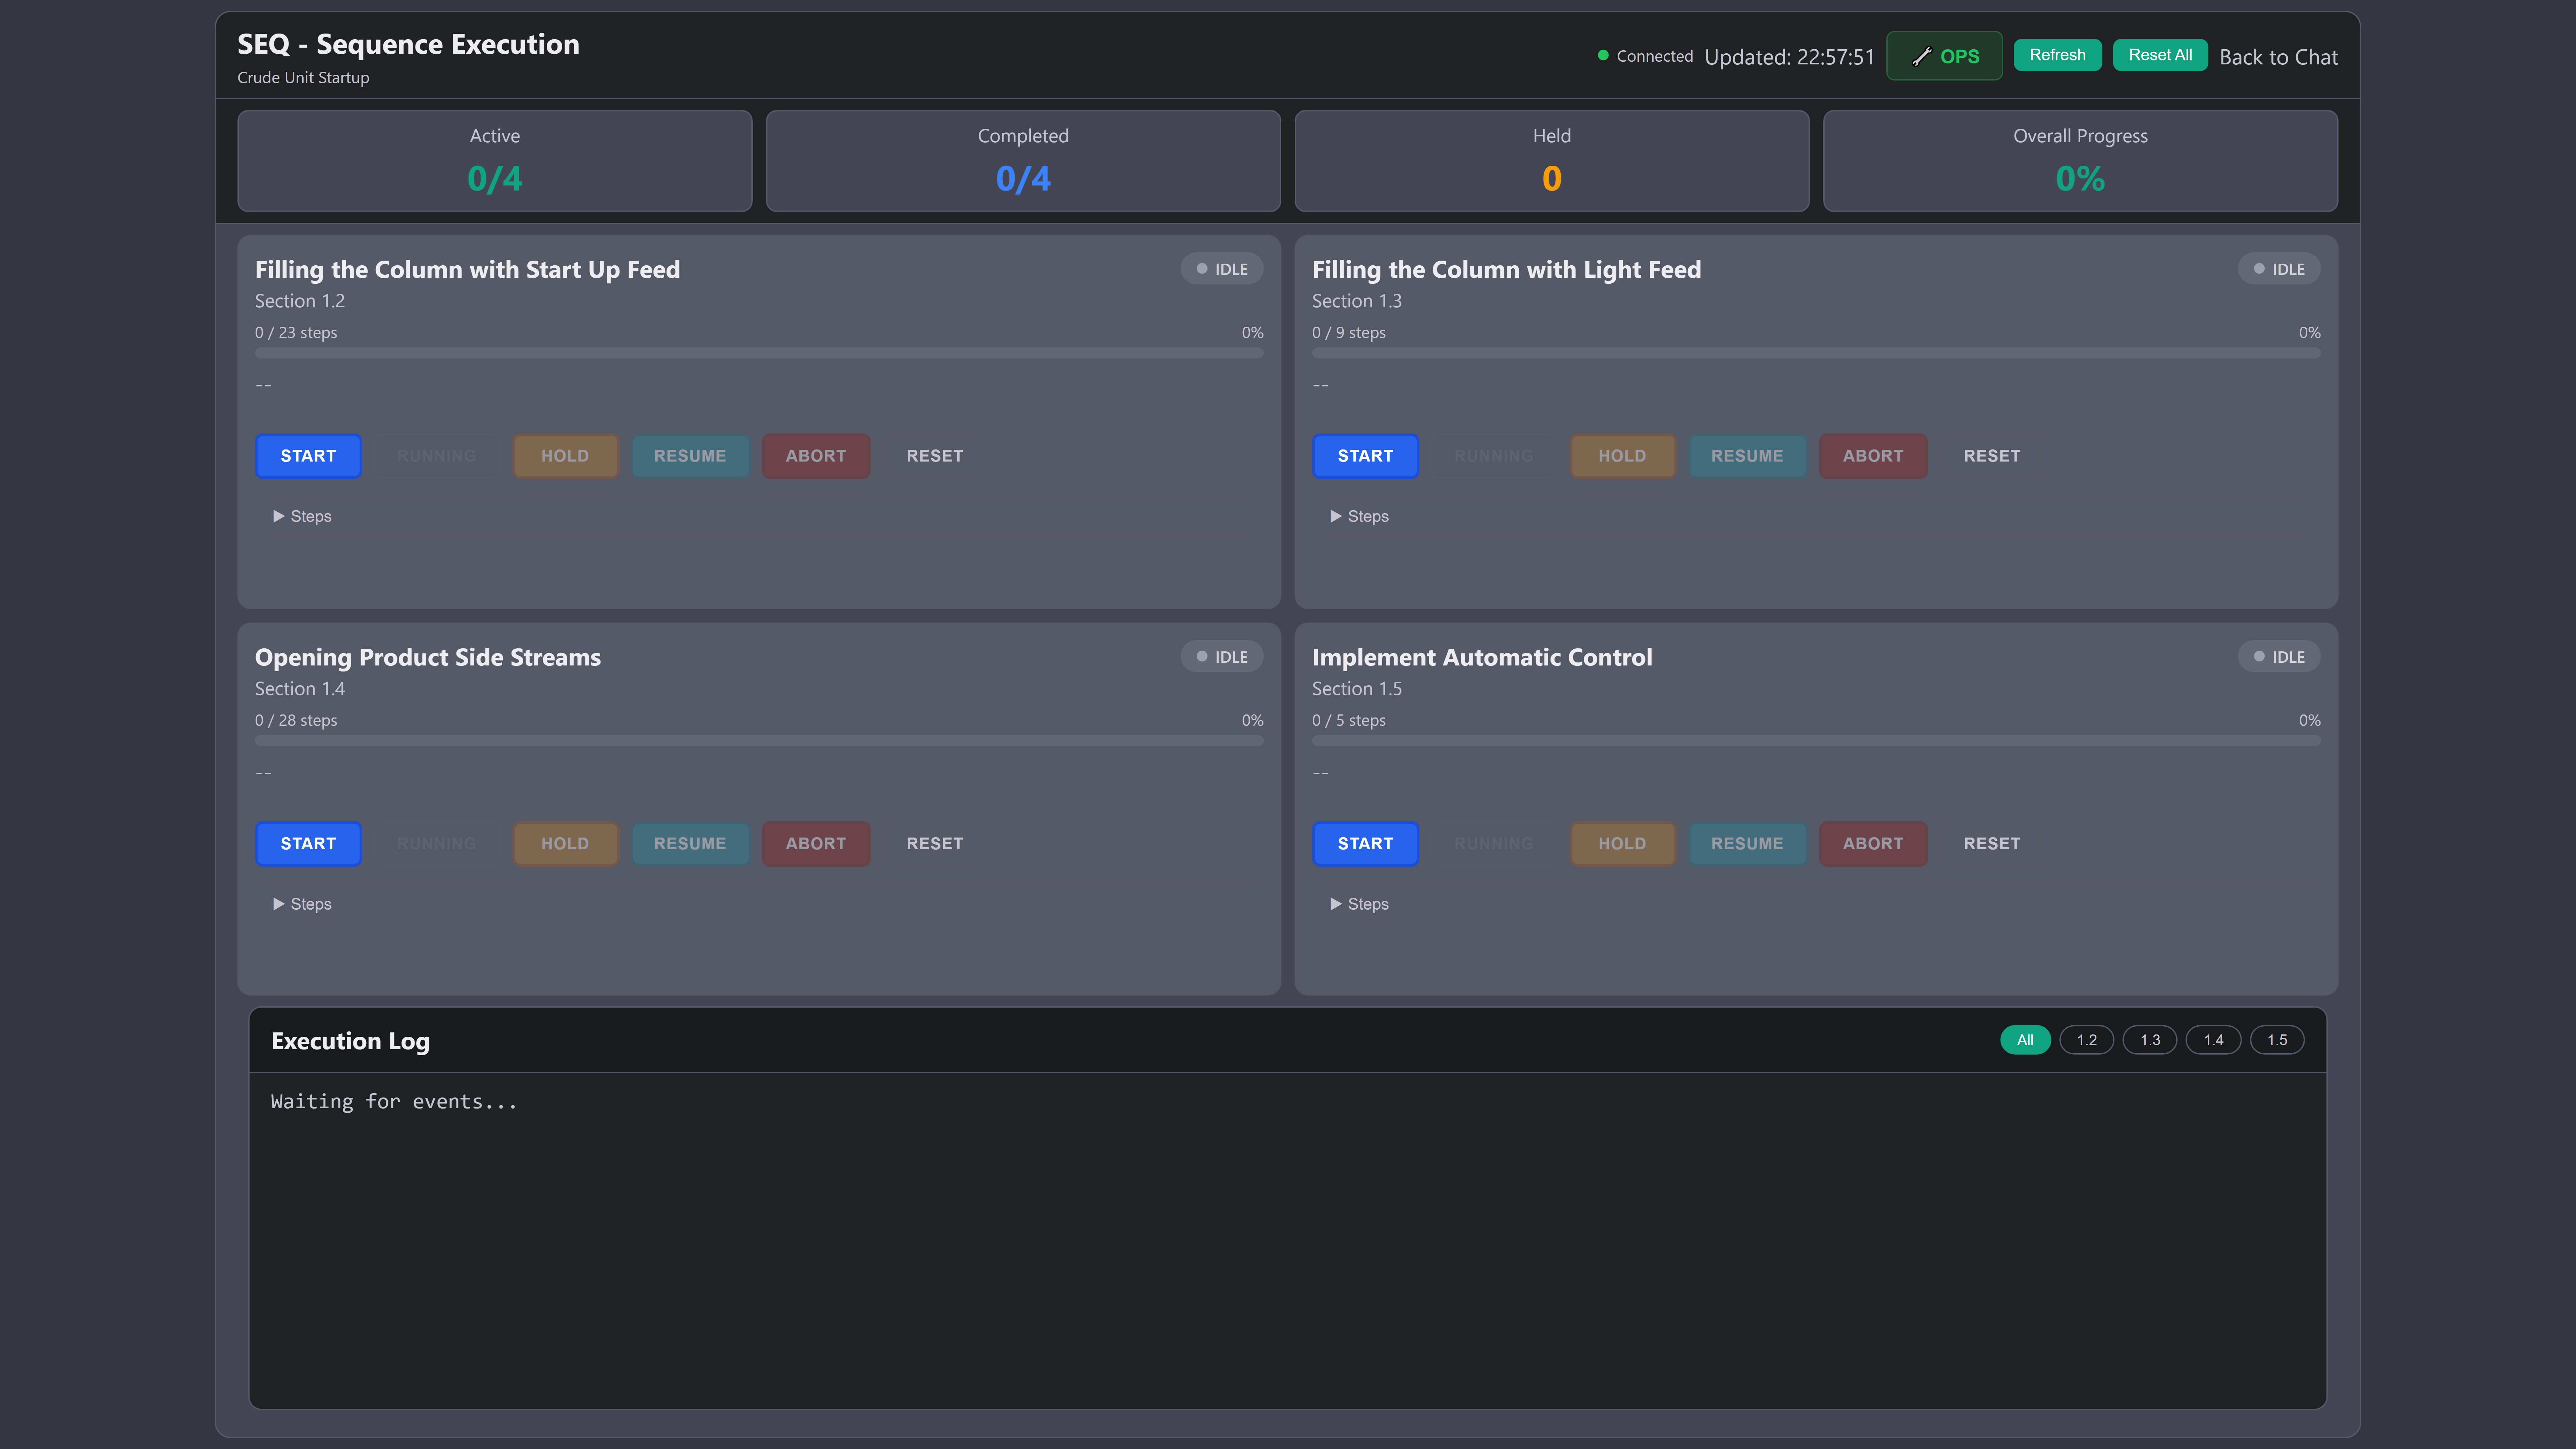Click the green Connected status indicator
2576x1449 pixels.
point(1645,56)
